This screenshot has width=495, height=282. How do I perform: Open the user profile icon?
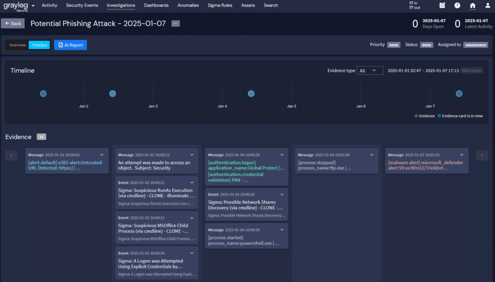click(487, 5)
